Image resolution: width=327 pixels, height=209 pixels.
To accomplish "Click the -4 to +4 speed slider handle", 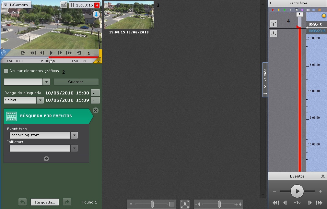I will (x=219, y=204).
